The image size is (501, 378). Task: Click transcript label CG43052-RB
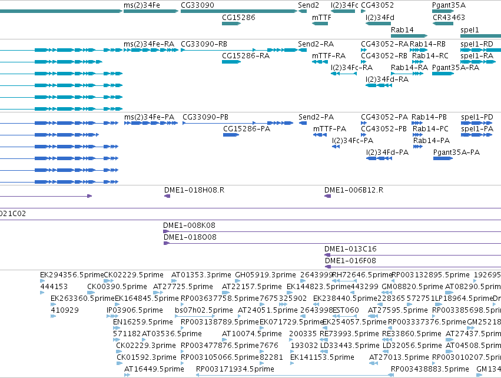coord(384,55)
